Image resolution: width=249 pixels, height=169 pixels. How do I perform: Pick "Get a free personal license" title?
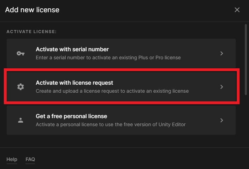tap(71, 116)
